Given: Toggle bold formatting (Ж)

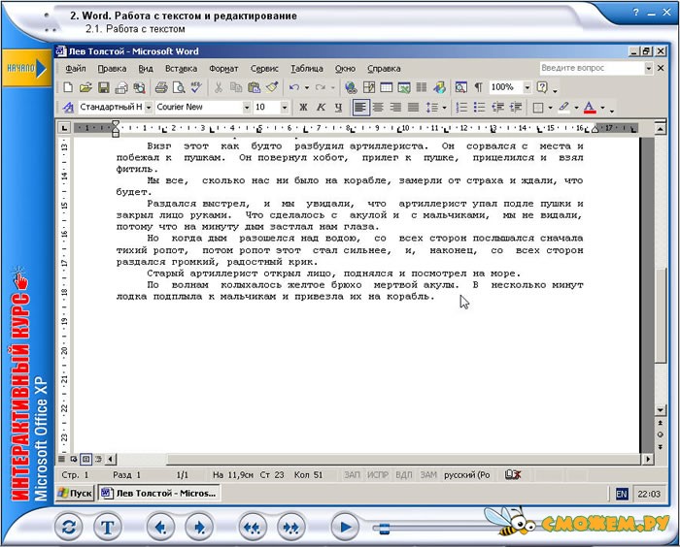Looking at the screenshot, I should point(303,108).
